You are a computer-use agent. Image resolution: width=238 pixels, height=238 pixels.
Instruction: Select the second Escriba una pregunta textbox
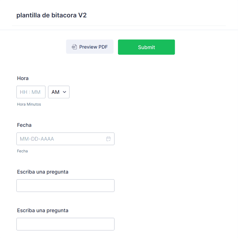(x=65, y=224)
